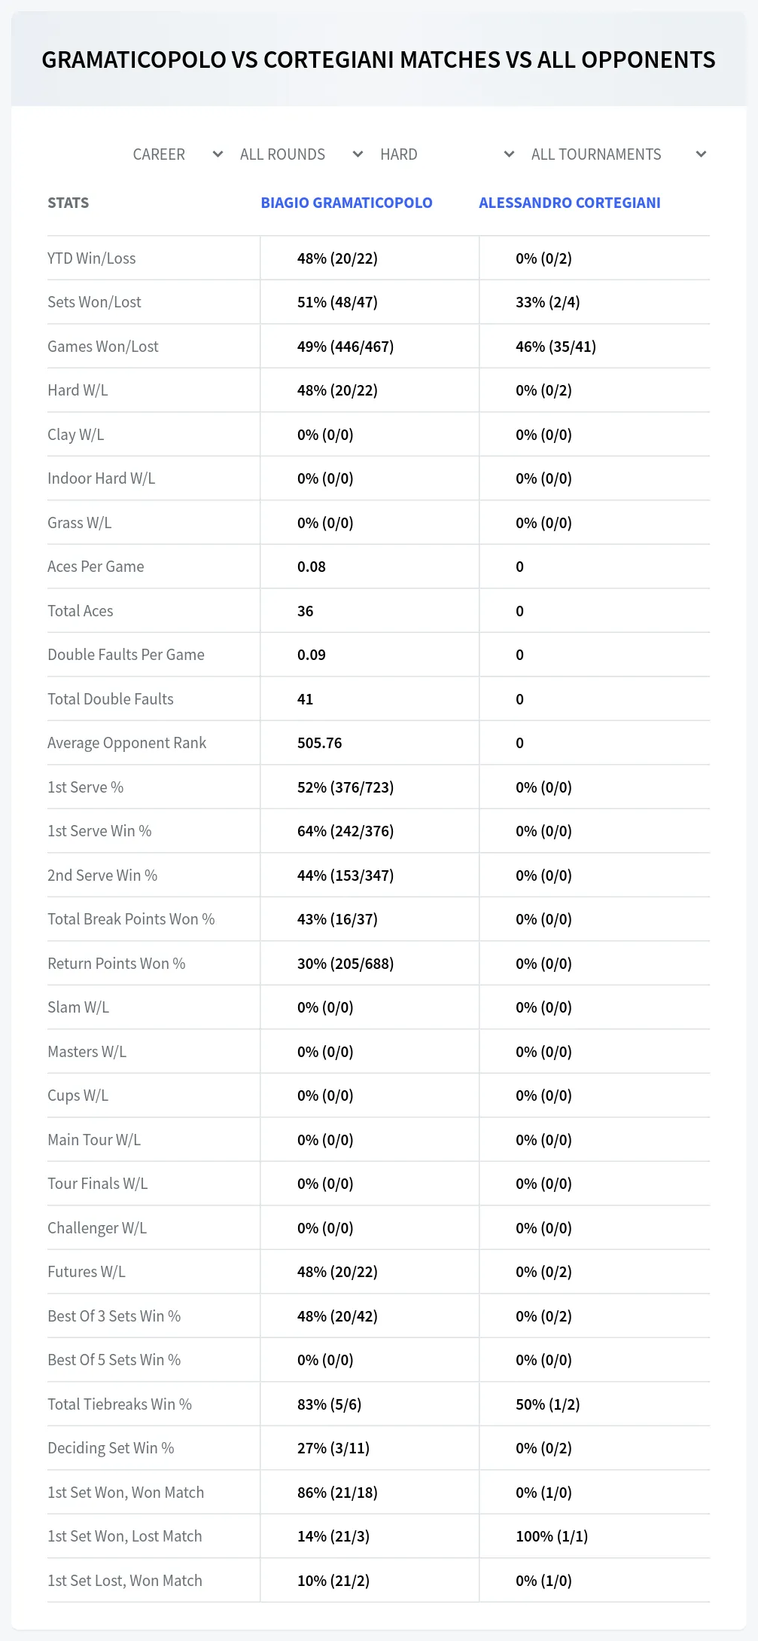
Task: Click the Average Opponent Rank value 505.76
Action: pos(320,743)
